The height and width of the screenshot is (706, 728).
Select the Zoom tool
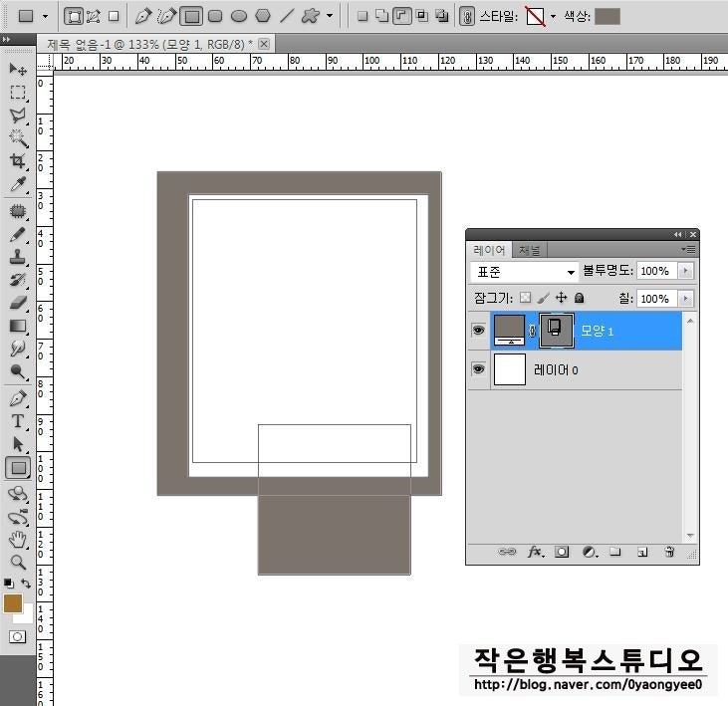(x=18, y=563)
